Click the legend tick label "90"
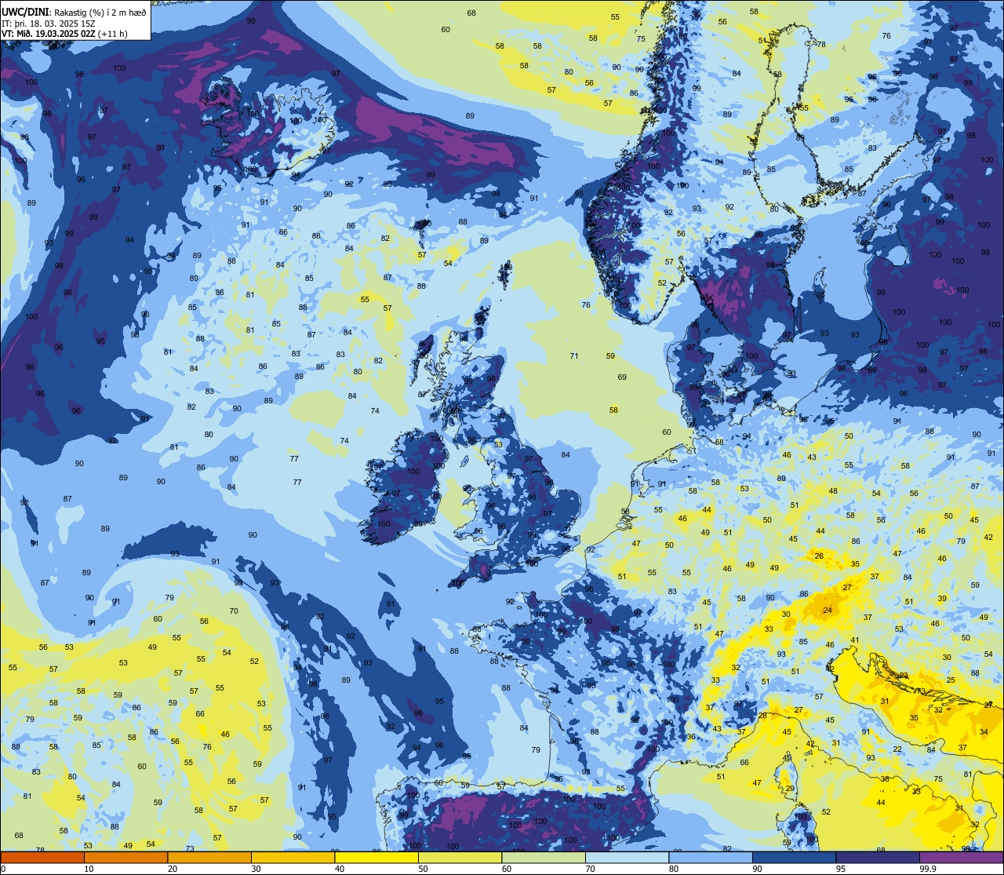Viewport: 1004px width, 875px height. 757,869
